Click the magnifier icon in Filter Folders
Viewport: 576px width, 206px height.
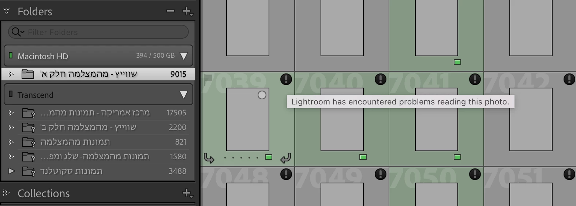(17, 32)
